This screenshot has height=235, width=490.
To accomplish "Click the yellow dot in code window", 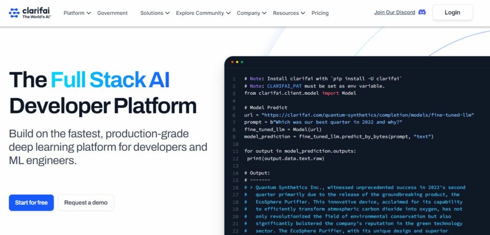I will point(237,62).
